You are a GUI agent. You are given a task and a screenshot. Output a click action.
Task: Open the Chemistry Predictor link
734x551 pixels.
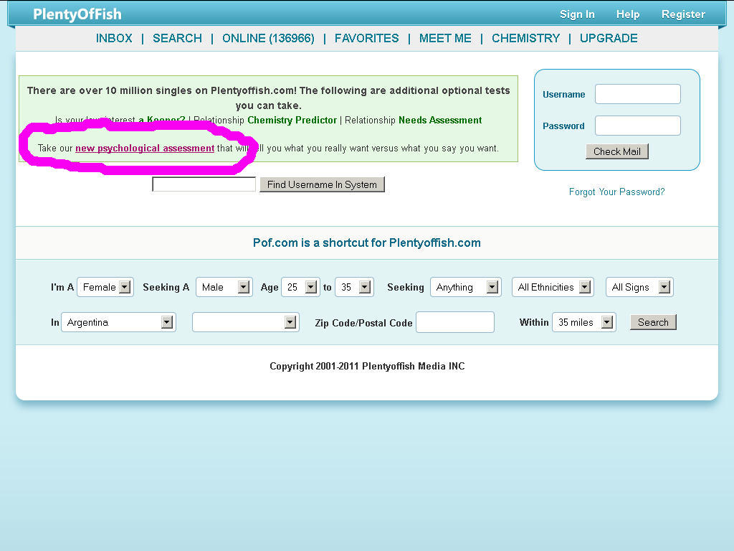coord(292,121)
